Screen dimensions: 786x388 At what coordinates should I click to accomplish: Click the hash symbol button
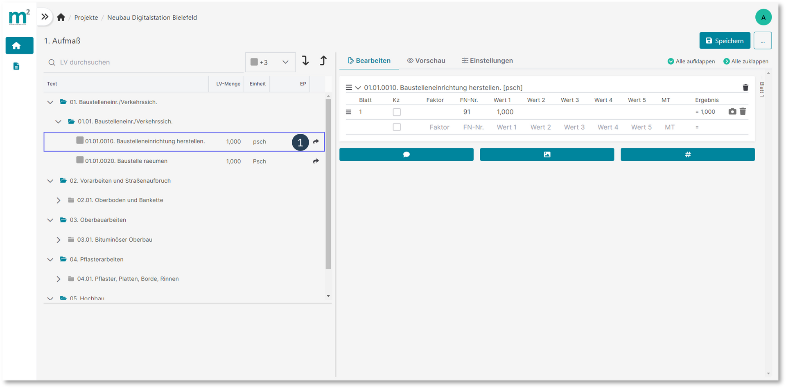pos(688,155)
